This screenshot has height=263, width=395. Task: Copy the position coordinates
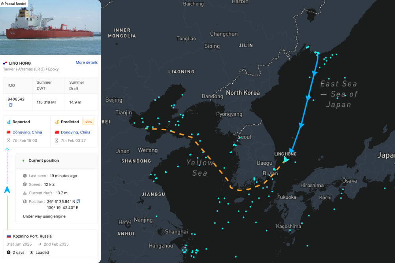coord(78,201)
